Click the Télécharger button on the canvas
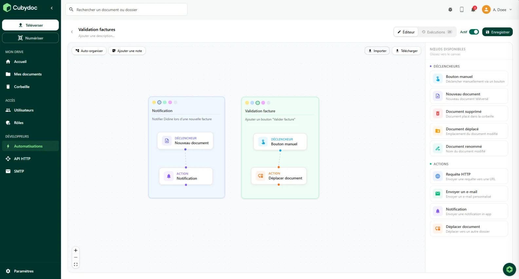 click(x=406, y=51)
